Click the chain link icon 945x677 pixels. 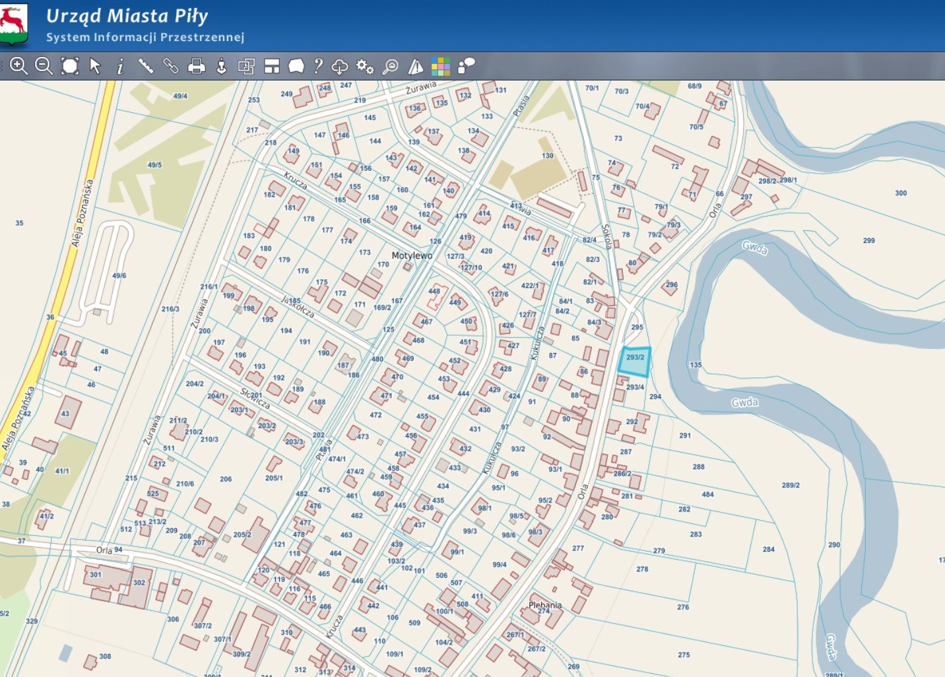(x=171, y=66)
